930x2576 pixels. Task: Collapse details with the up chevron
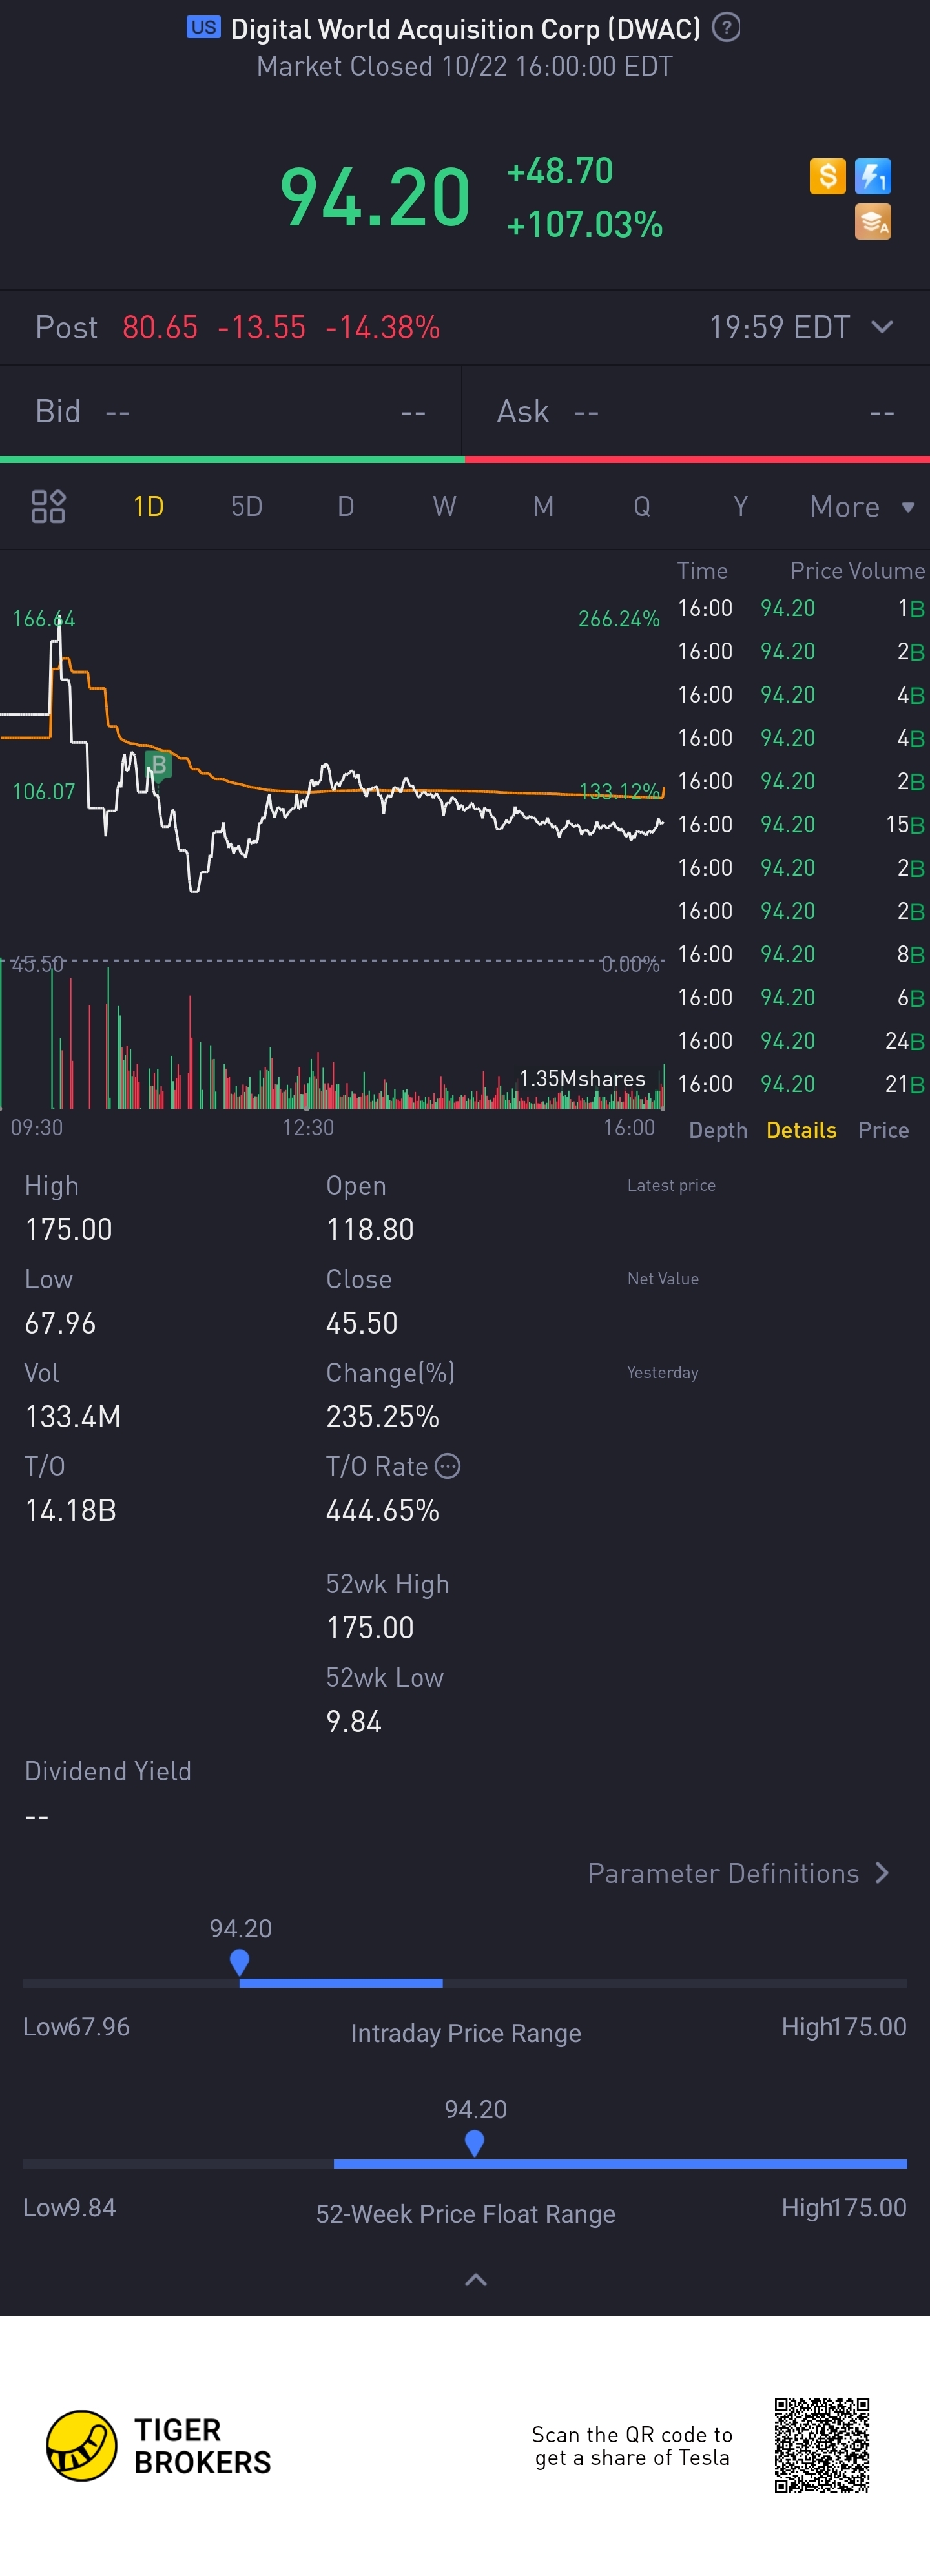pos(476,2280)
